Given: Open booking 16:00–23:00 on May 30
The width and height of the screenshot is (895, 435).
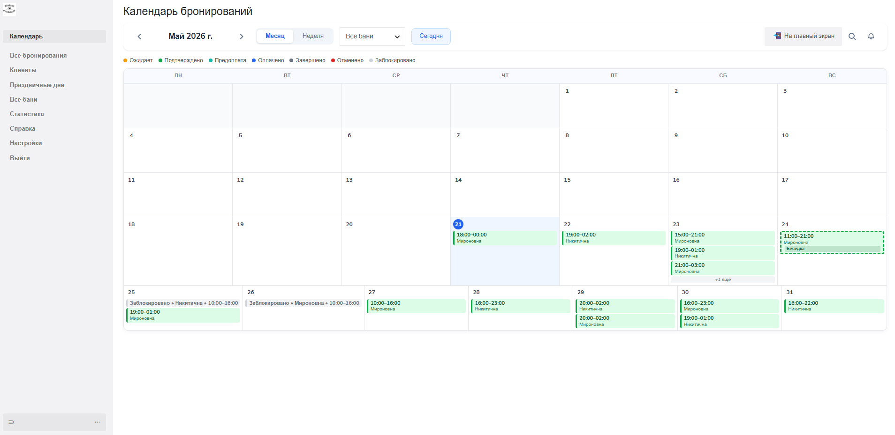Looking at the screenshot, I should (729, 306).
